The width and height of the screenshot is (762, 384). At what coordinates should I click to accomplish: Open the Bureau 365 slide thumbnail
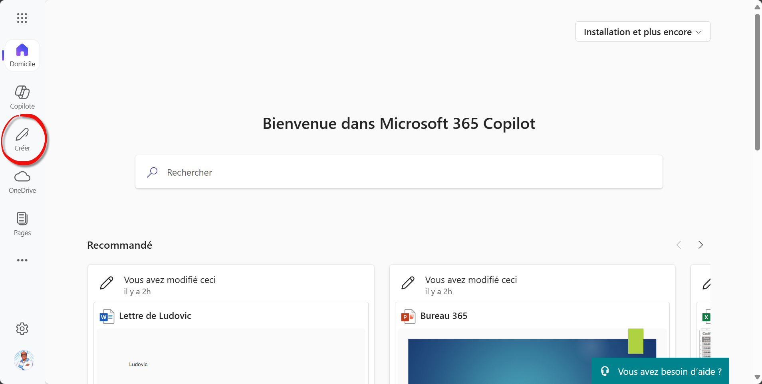[x=499, y=359]
